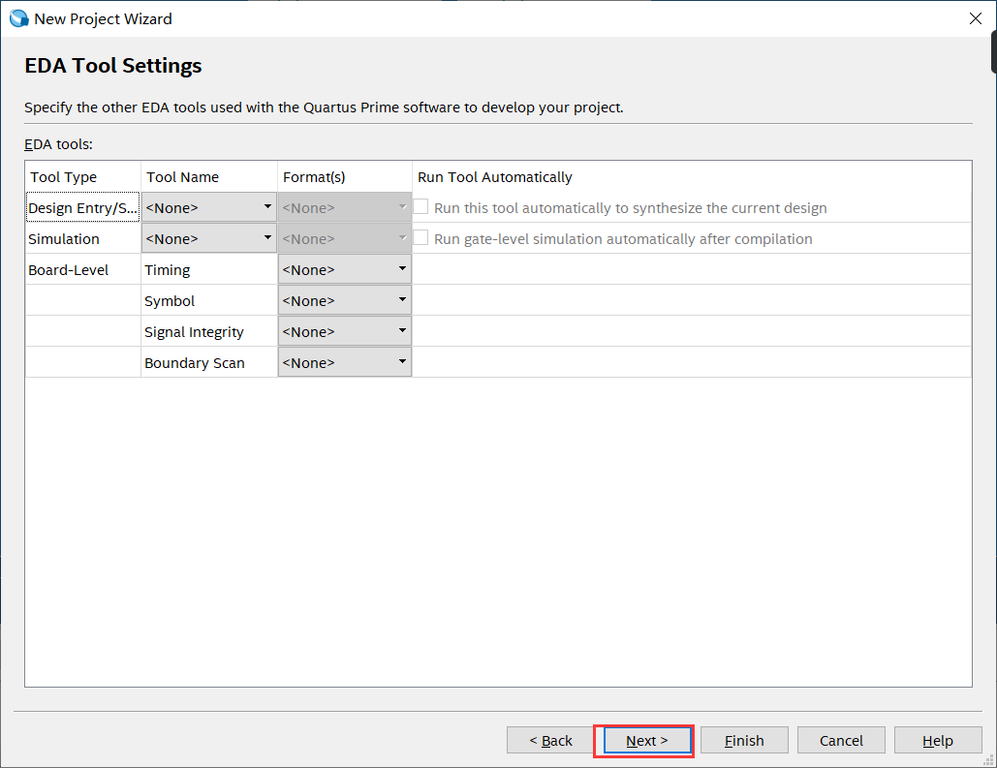Click the Back button
Viewport: 997px width, 768px height.
pos(550,740)
